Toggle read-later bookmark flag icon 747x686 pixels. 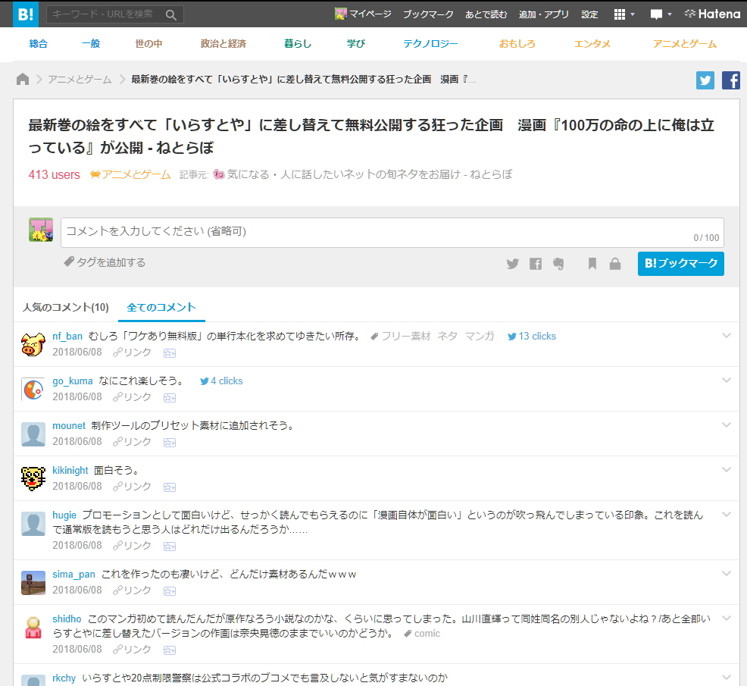592,264
